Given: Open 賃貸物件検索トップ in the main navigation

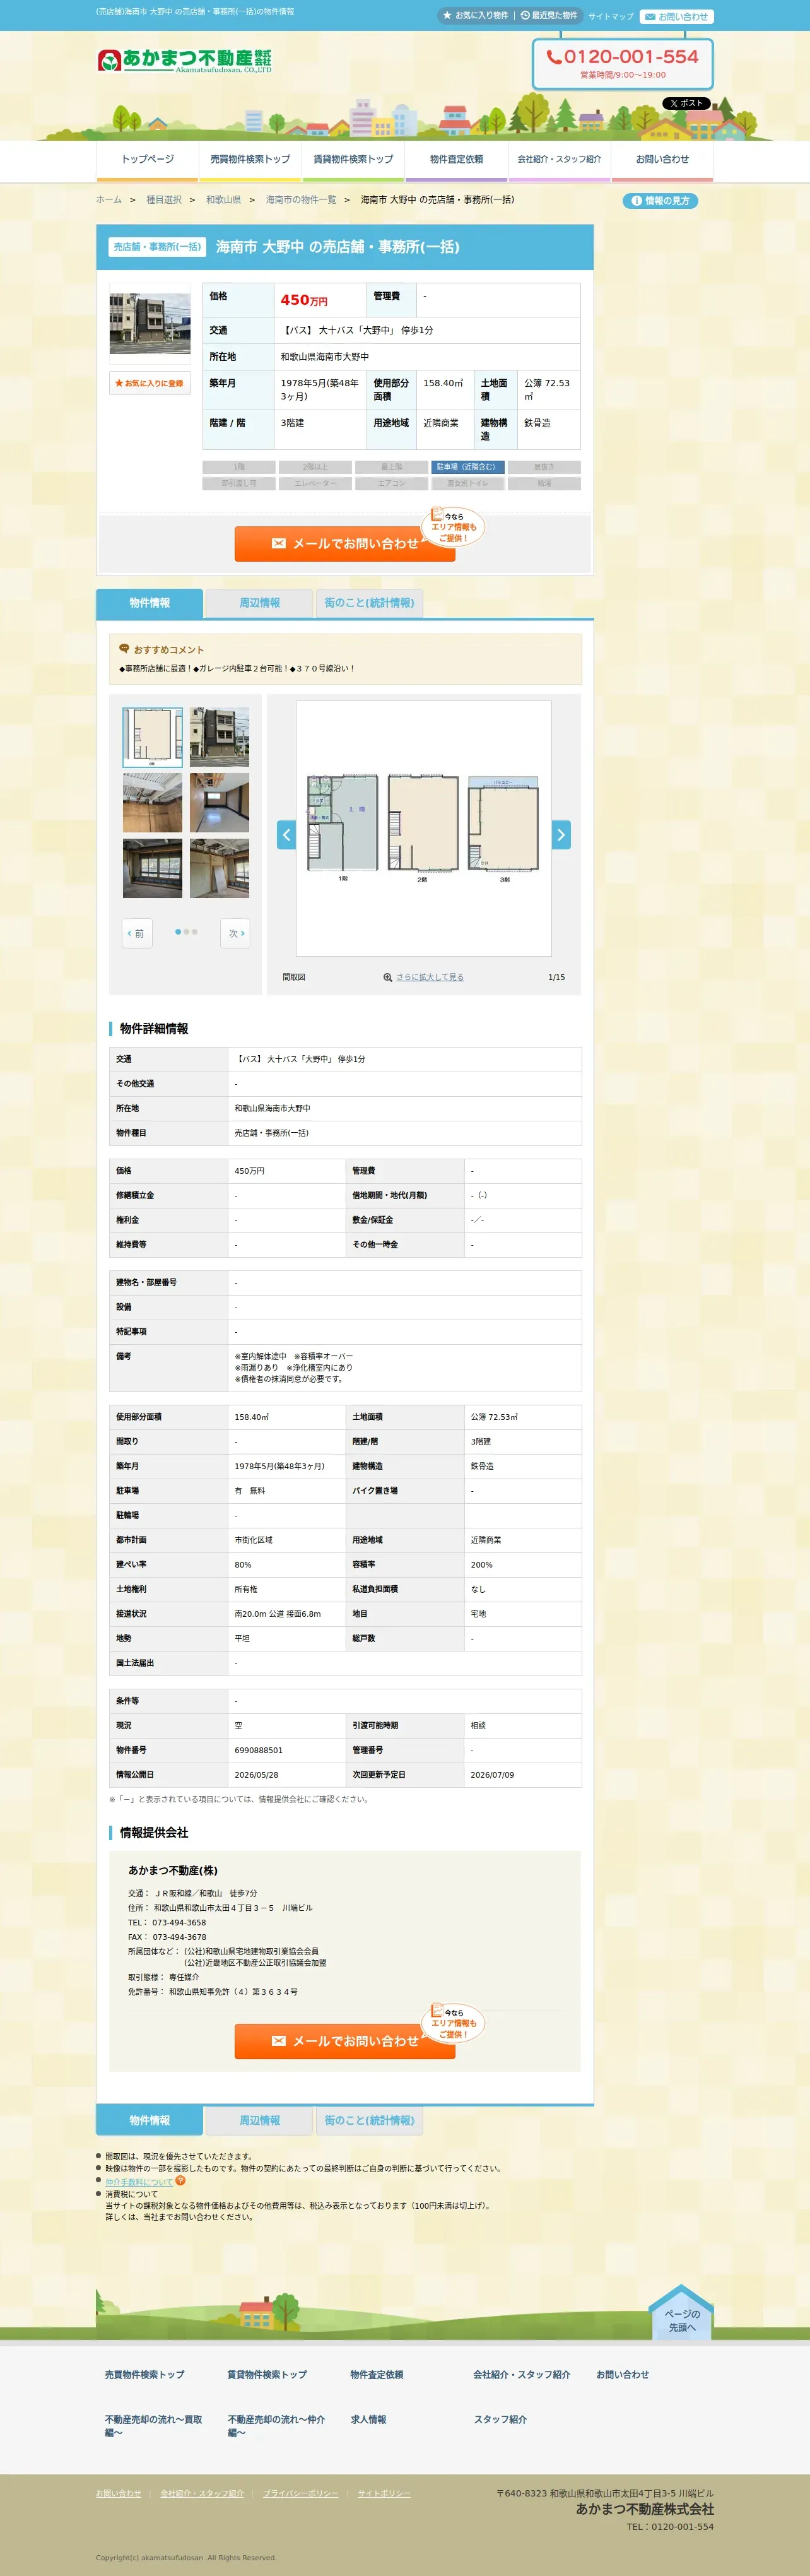Looking at the screenshot, I should tap(353, 160).
